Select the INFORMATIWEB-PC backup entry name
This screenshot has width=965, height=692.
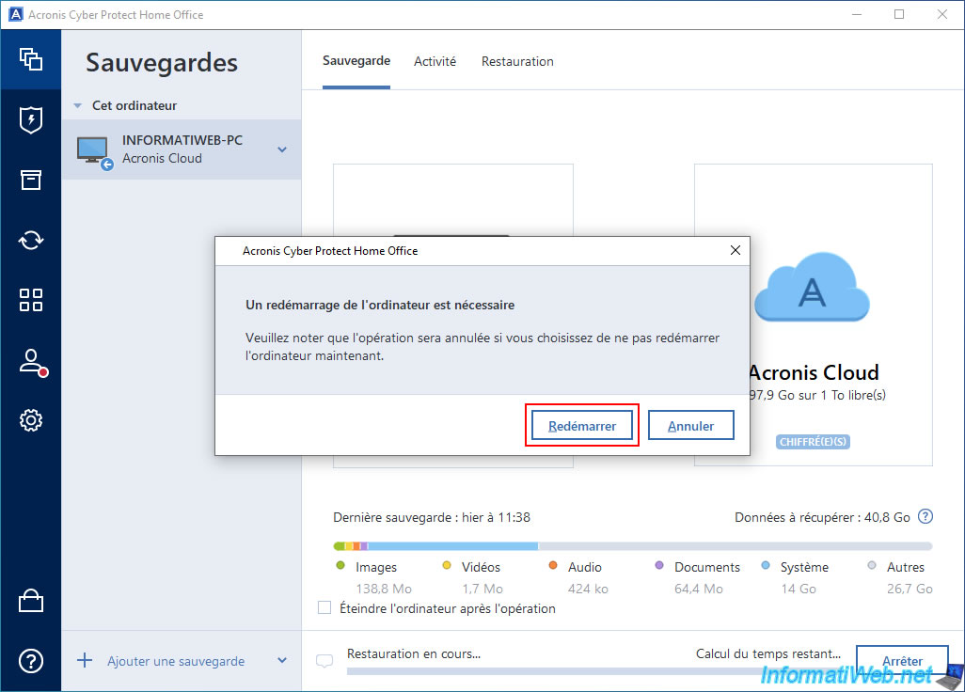pos(182,140)
